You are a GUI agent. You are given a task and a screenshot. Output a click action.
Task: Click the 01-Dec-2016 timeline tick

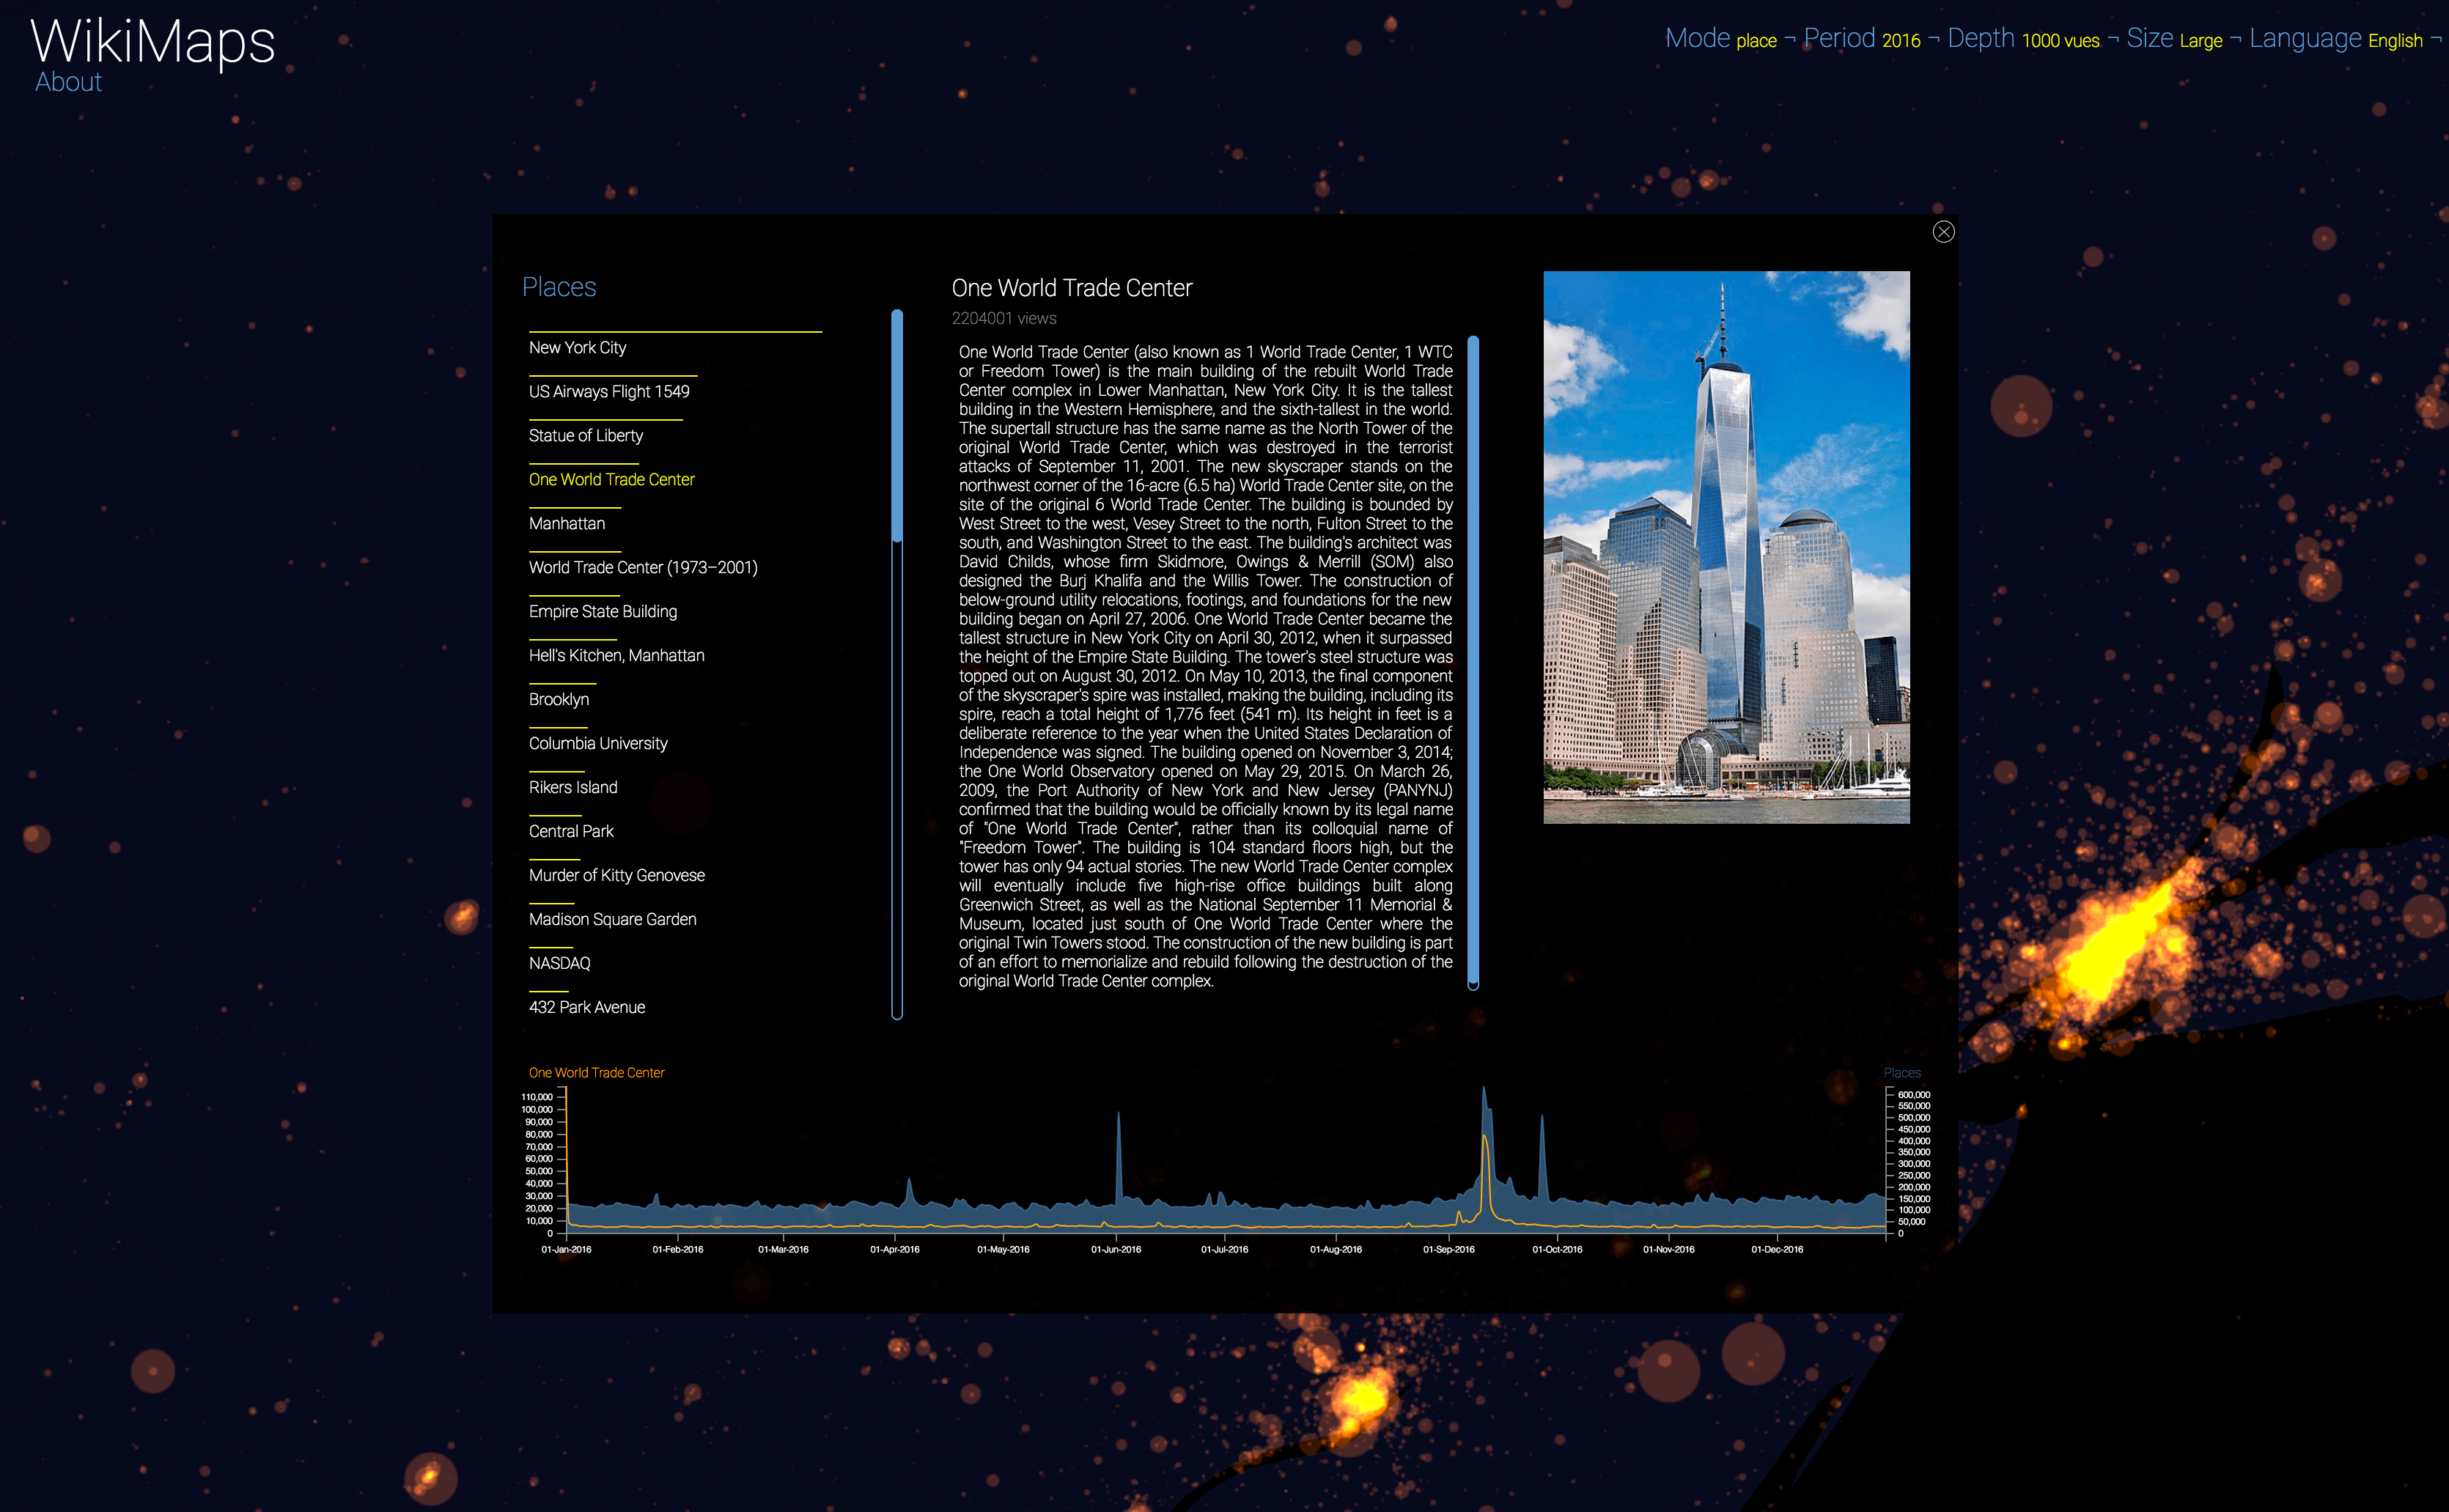point(1777,1249)
